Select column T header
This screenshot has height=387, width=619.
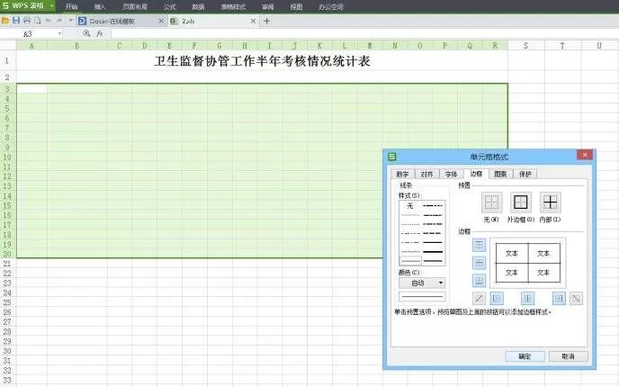point(562,45)
